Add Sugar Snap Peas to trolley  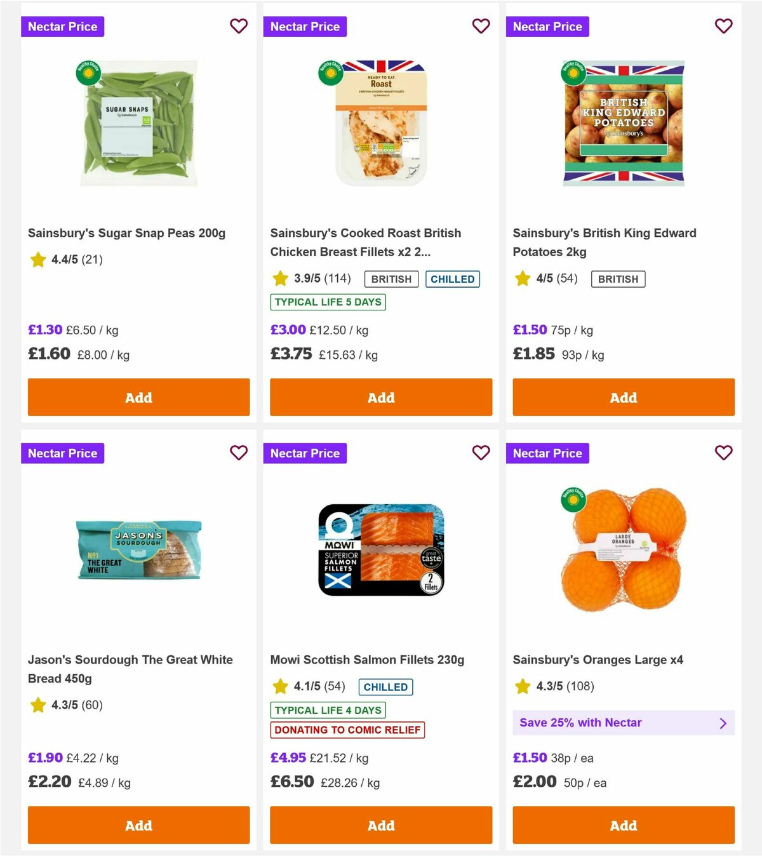click(138, 397)
